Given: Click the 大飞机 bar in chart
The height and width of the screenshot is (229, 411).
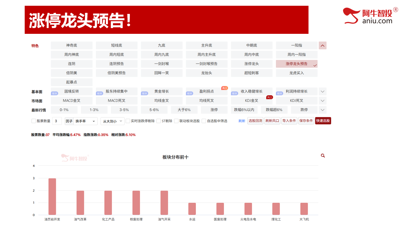Looking at the screenshot, I should 304,209.
